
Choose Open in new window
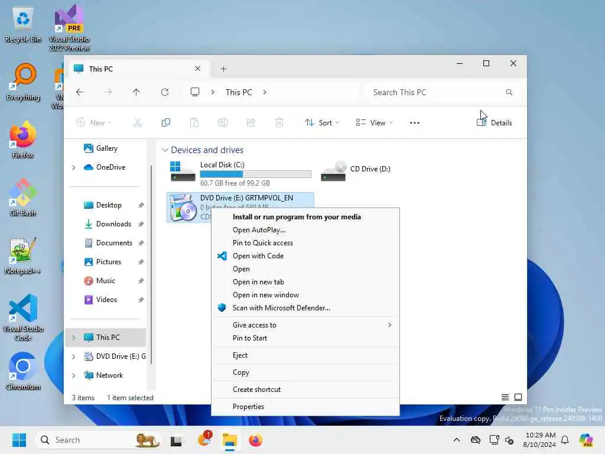point(305,296)
